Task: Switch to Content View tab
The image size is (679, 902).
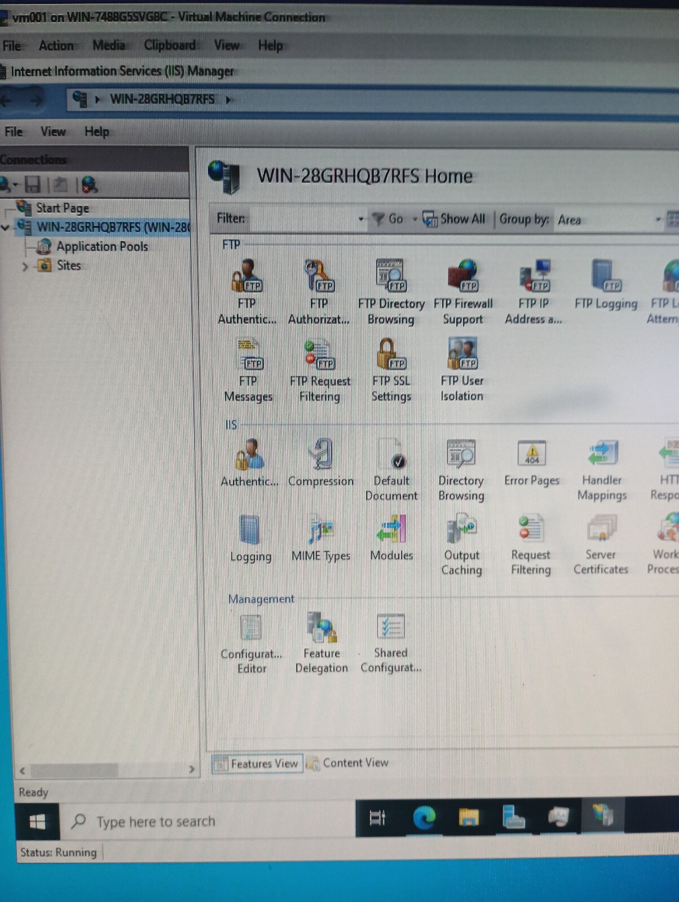Action: click(347, 763)
